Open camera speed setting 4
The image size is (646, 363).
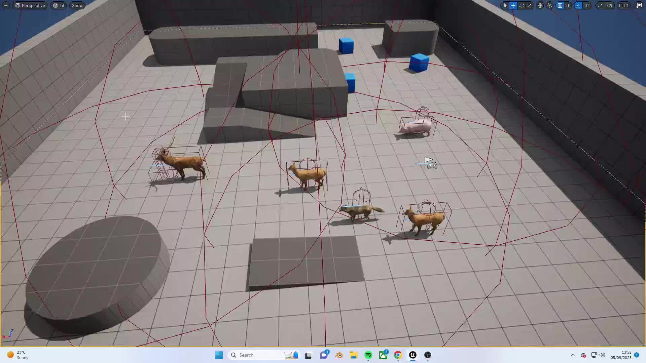point(624,5)
